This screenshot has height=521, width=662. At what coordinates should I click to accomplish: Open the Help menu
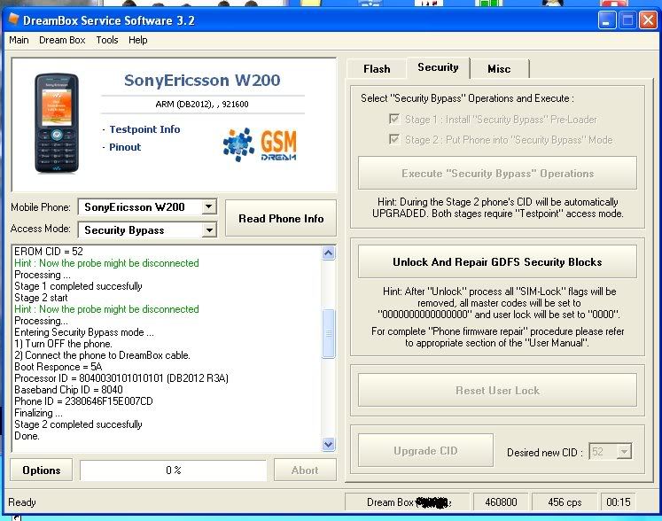137,40
